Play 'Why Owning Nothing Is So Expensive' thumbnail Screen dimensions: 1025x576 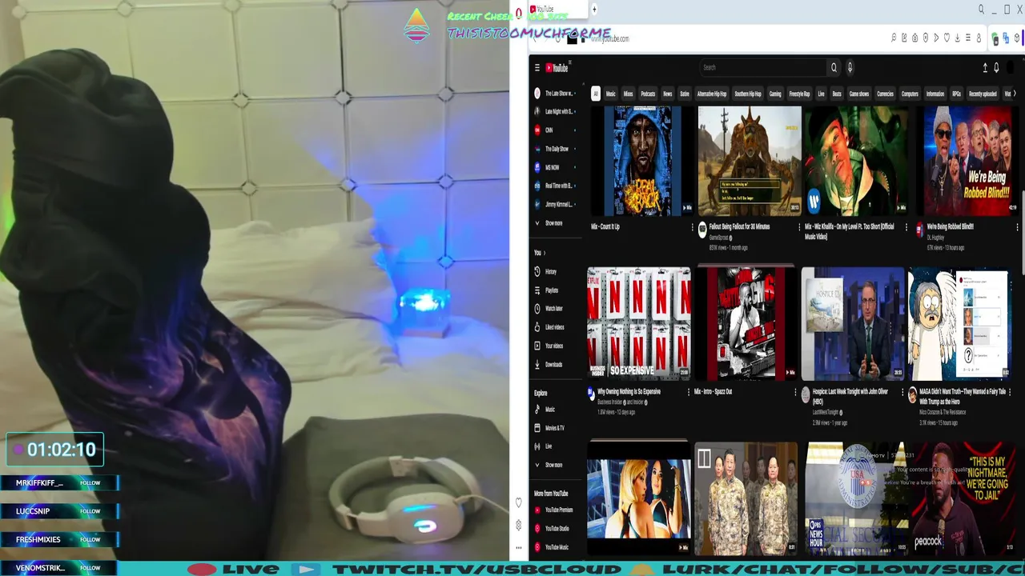point(639,323)
